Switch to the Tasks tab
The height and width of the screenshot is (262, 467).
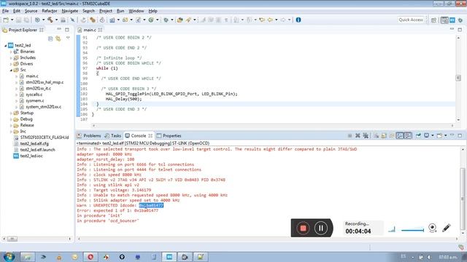(113, 136)
